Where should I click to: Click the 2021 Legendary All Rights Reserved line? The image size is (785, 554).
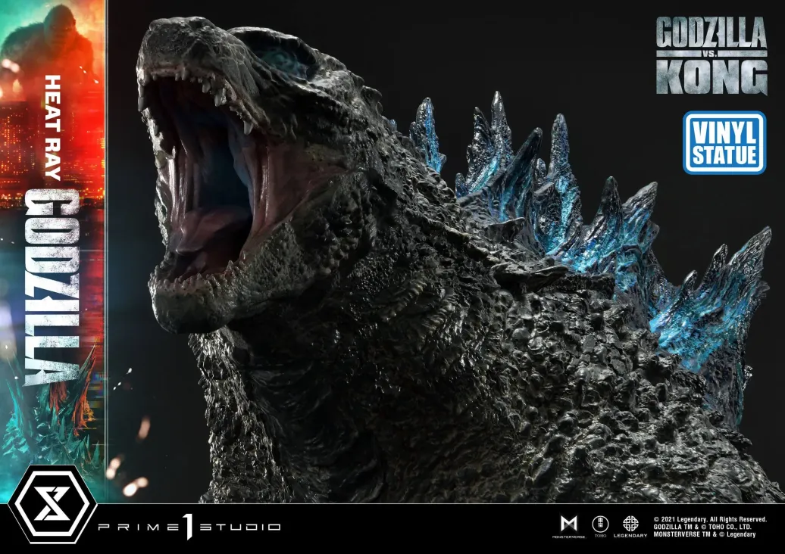tap(709, 519)
